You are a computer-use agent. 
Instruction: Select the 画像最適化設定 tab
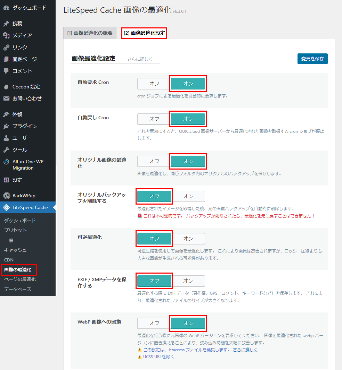144,33
